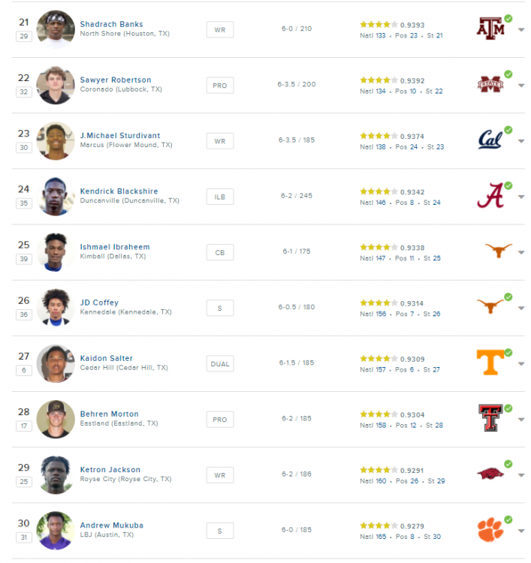
Task: Open JD Coffey's player profile link
Action: pyautogui.click(x=99, y=303)
